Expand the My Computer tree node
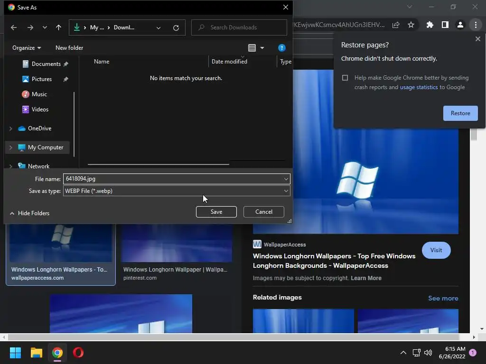The width and height of the screenshot is (486, 364). click(x=11, y=148)
